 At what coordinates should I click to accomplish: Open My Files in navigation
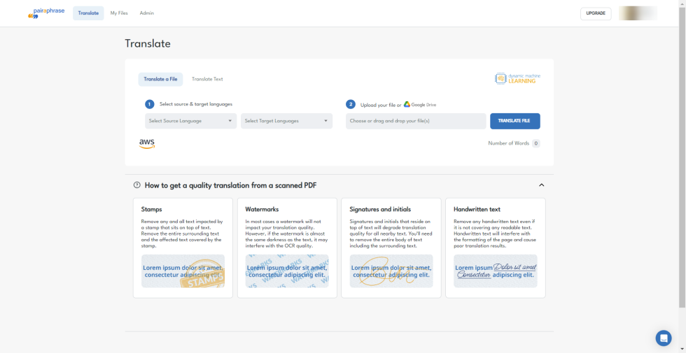tap(119, 13)
